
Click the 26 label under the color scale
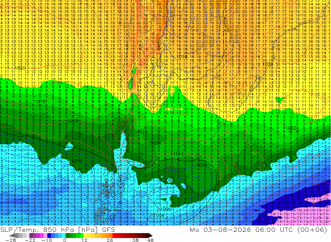[110, 240]
